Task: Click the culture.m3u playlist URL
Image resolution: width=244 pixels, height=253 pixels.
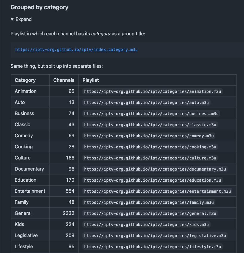Action: pyautogui.click(x=150, y=158)
